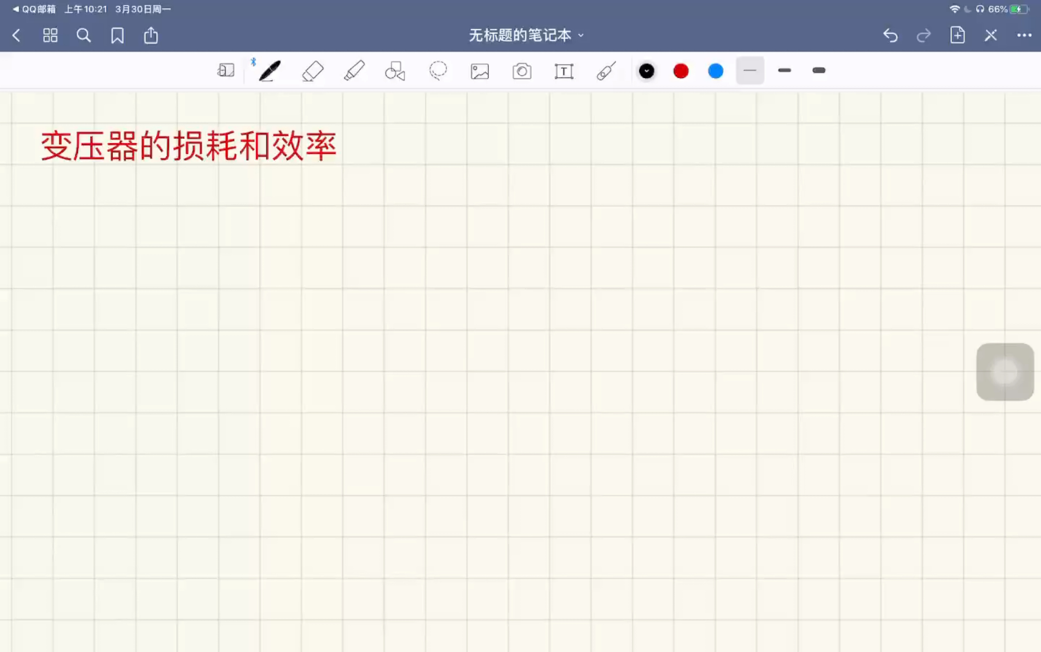The image size is (1041, 652).
Task: Select the Lasso selection tool
Action: tap(438, 71)
